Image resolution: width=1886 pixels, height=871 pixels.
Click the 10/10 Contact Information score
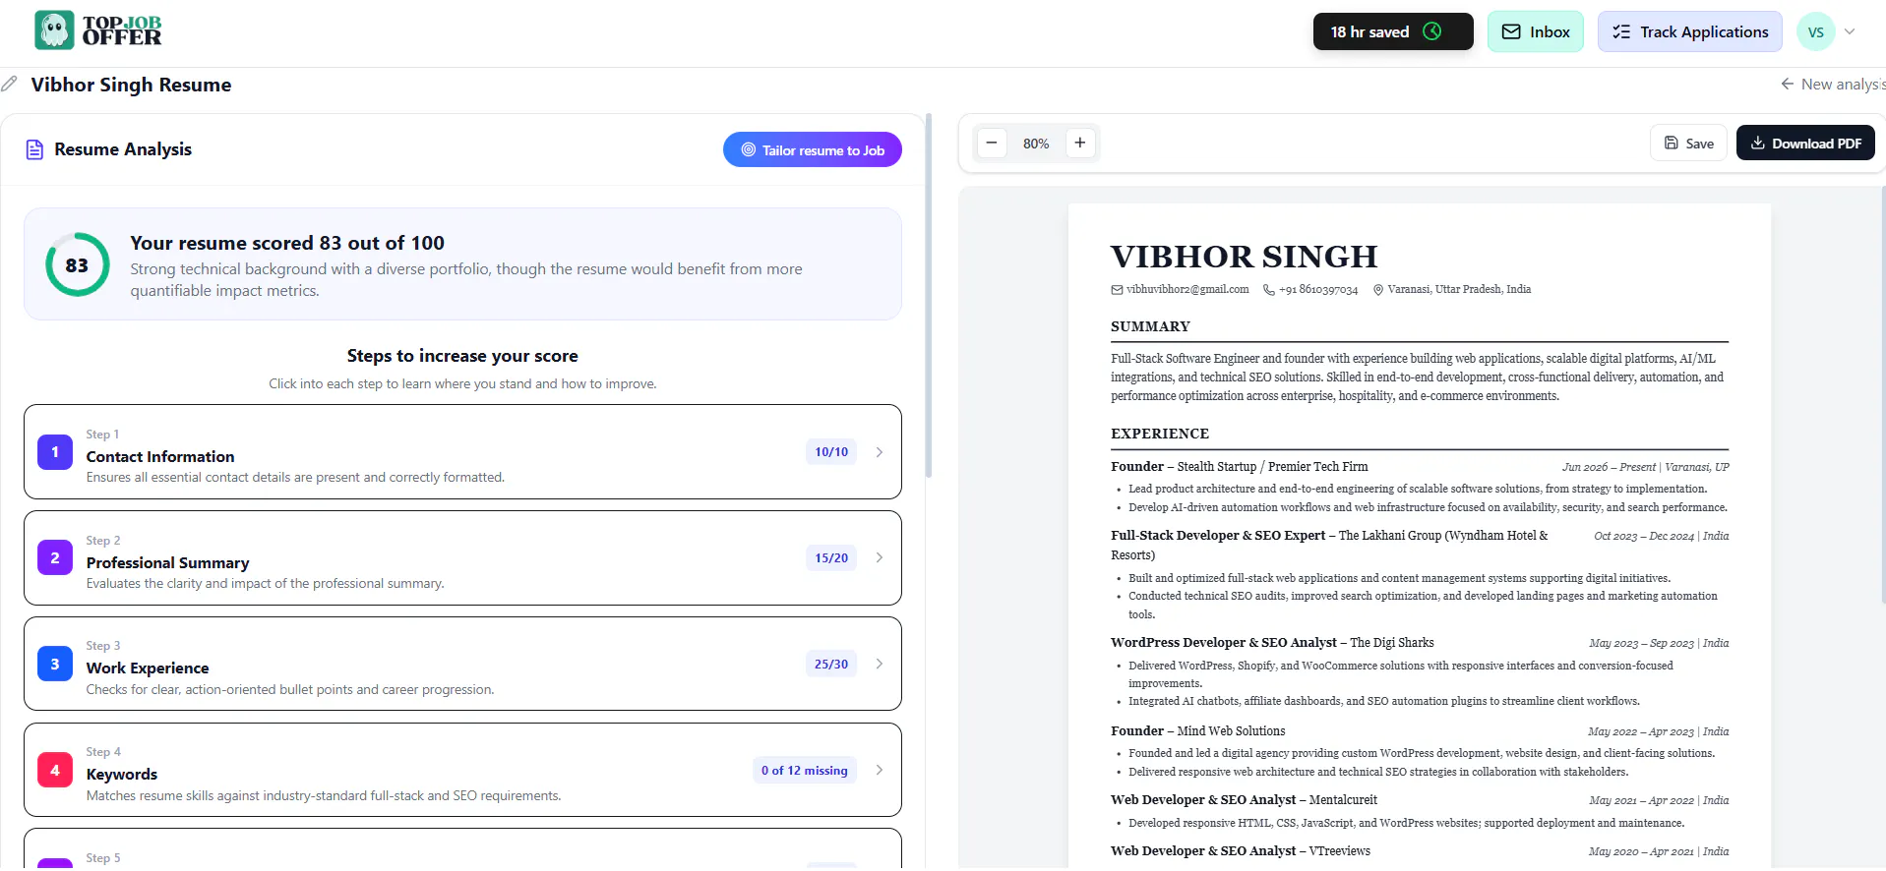tap(831, 452)
